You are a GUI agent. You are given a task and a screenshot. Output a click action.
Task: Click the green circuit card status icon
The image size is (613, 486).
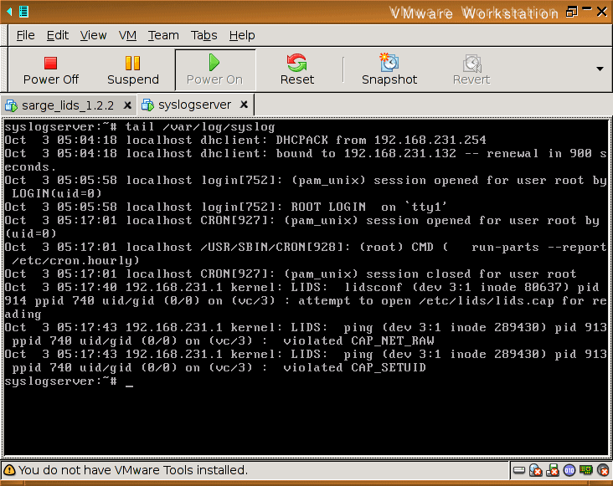(x=586, y=469)
